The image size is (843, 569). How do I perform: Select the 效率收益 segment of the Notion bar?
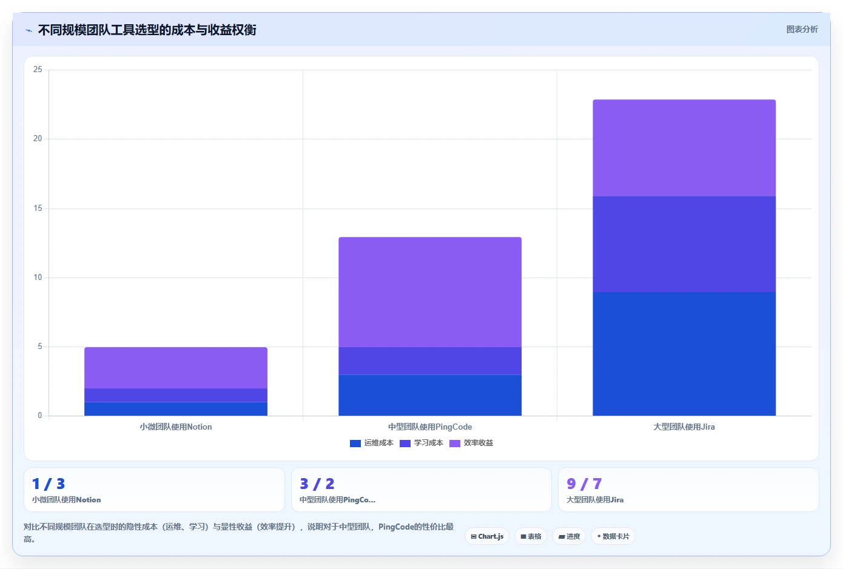pos(176,368)
